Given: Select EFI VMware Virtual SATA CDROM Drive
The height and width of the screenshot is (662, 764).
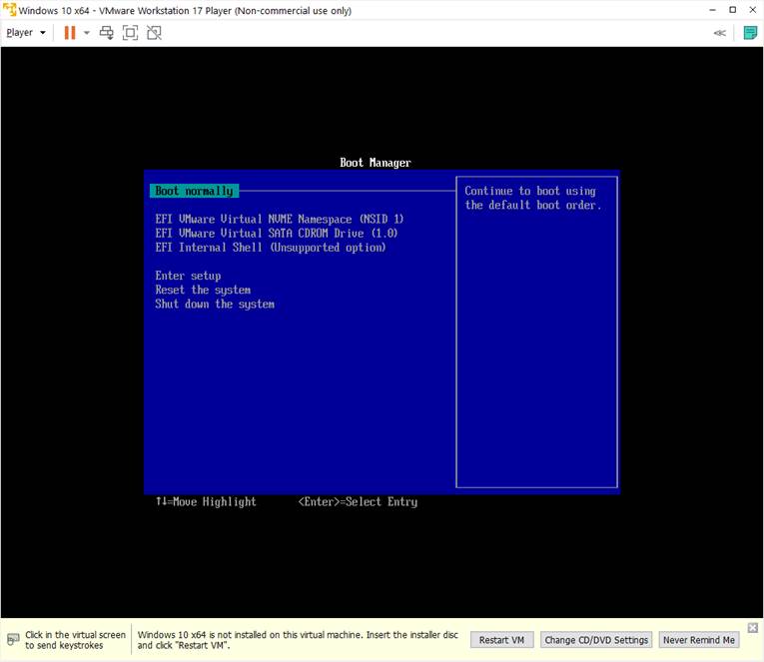Looking at the screenshot, I should point(276,233).
